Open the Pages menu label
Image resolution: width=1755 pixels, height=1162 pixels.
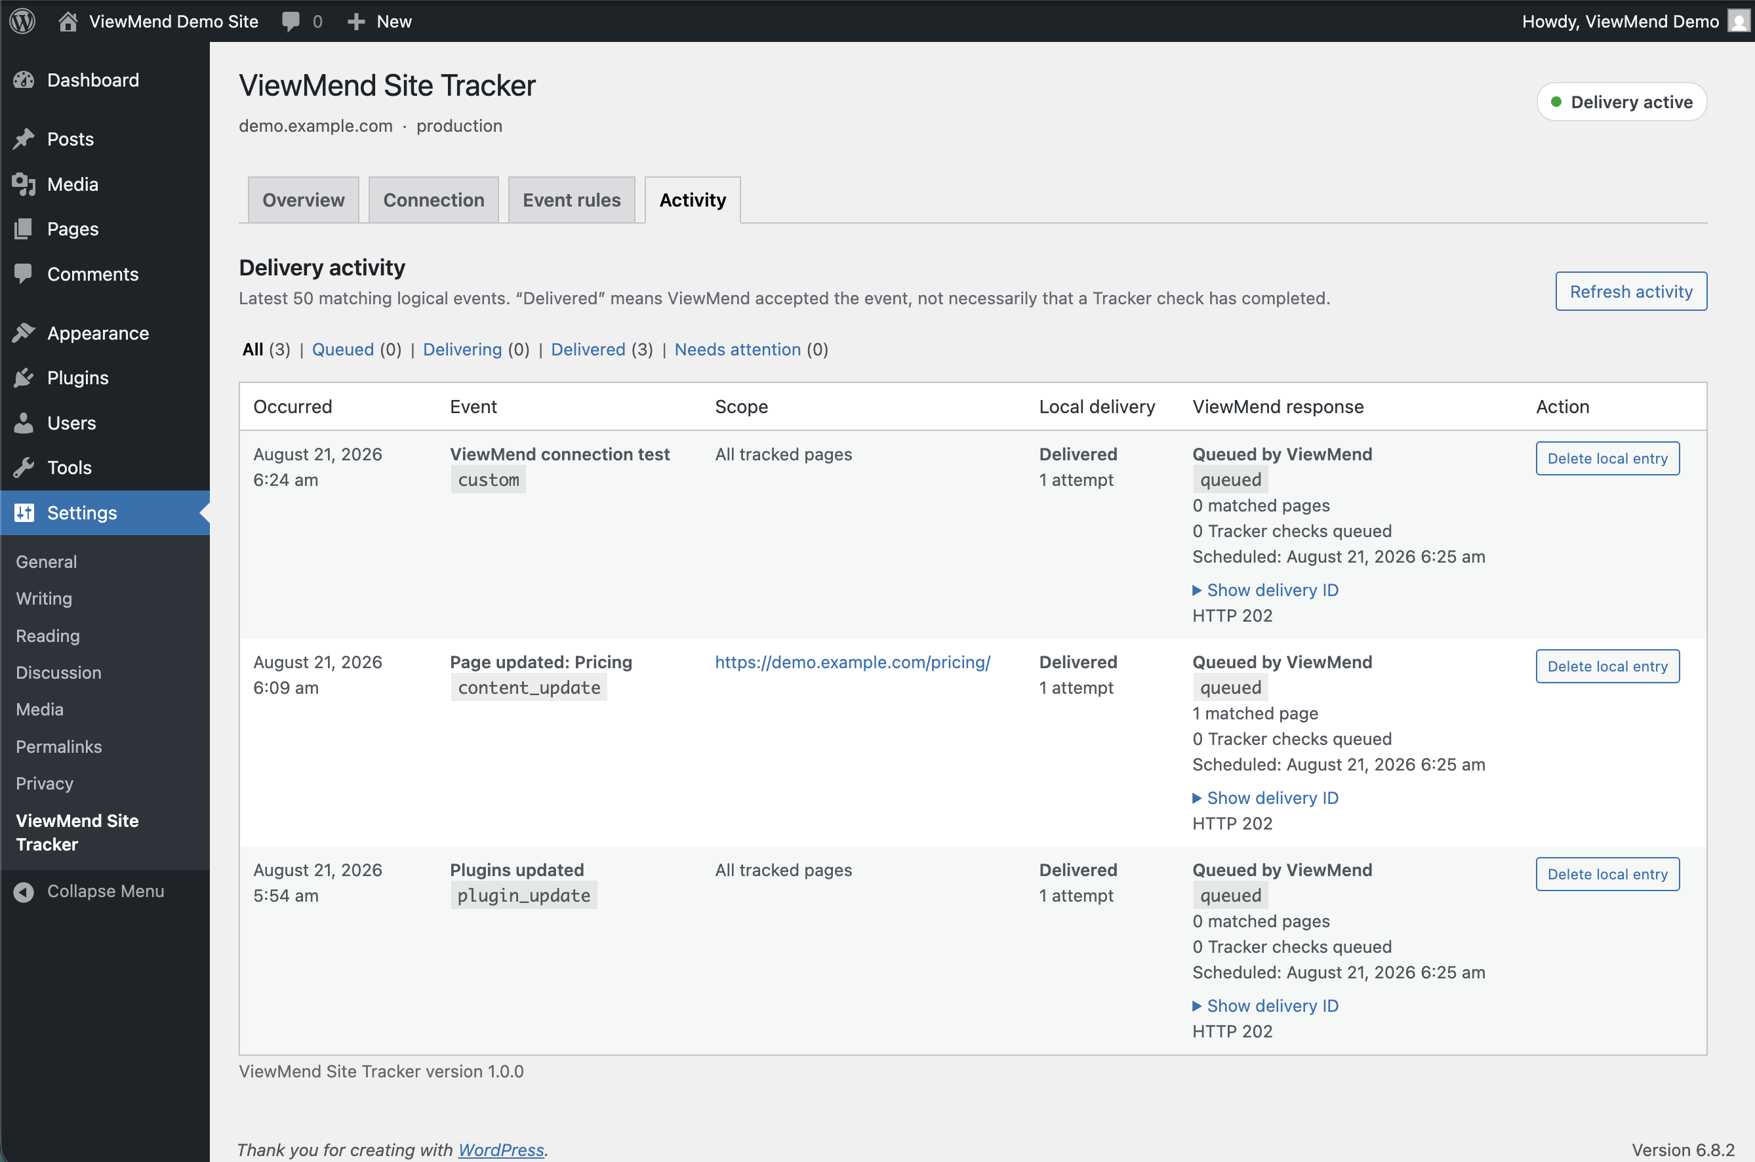coord(73,229)
